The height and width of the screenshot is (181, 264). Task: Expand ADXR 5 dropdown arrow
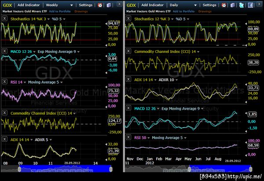[51, 140]
